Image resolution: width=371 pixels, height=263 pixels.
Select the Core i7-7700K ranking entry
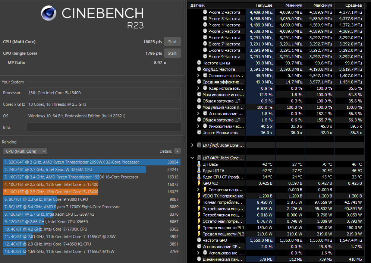pos(92,229)
